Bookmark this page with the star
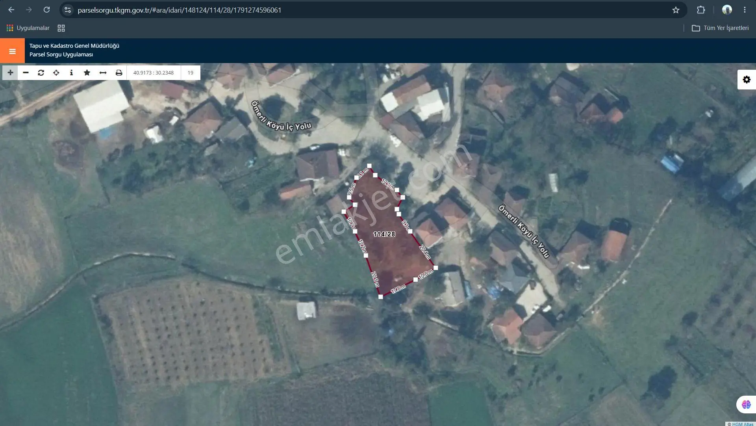Viewport: 756px width, 426px height. 676,10
